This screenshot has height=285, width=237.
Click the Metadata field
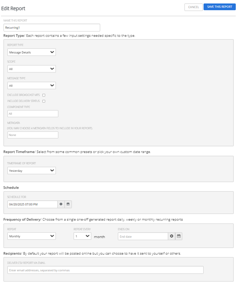point(33,135)
